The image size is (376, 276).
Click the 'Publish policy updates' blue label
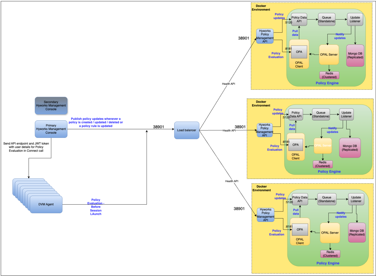click(96, 122)
